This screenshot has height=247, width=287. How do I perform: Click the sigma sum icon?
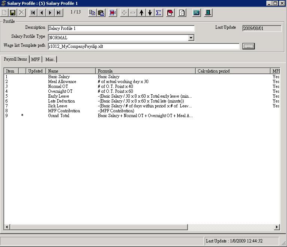(159, 13)
